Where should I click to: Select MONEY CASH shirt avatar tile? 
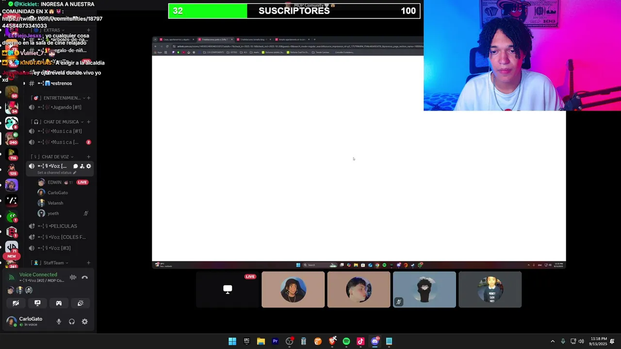[490, 289]
